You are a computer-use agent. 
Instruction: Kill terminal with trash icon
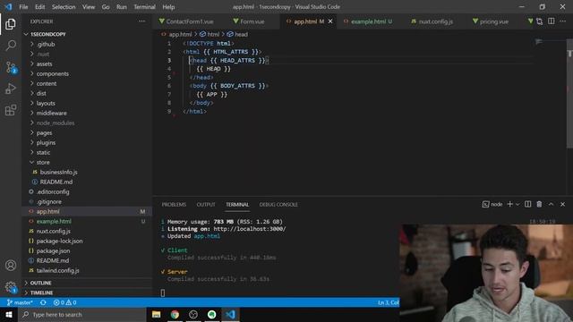(x=539, y=204)
